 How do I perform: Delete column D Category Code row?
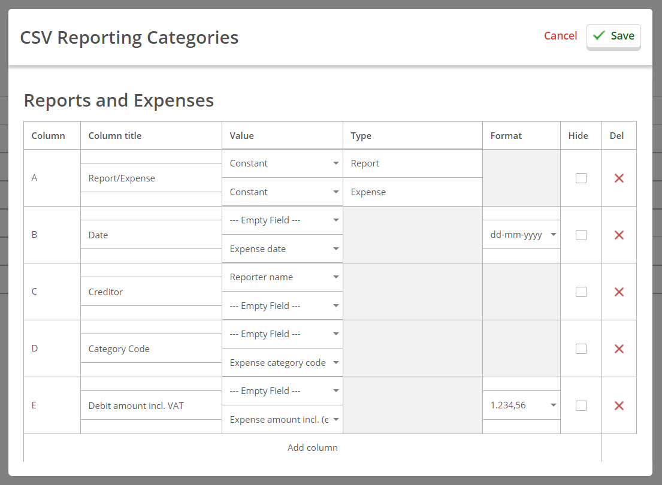click(x=619, y=349)
